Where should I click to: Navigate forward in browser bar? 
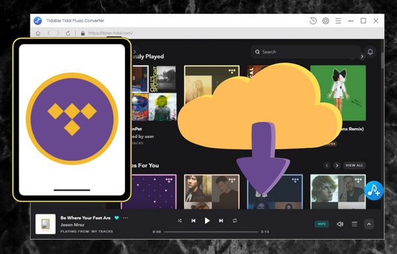[58, 33]
